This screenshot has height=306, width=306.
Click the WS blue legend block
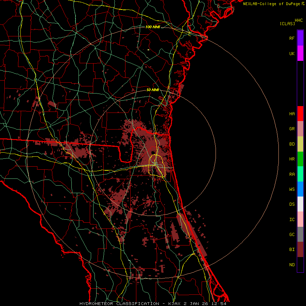pyautogui.click(x=300, y=189)
